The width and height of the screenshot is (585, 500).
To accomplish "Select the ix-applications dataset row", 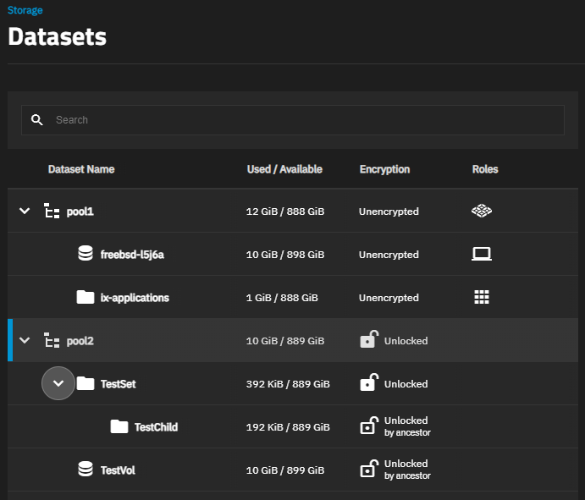I will click(x=135, y=298).
